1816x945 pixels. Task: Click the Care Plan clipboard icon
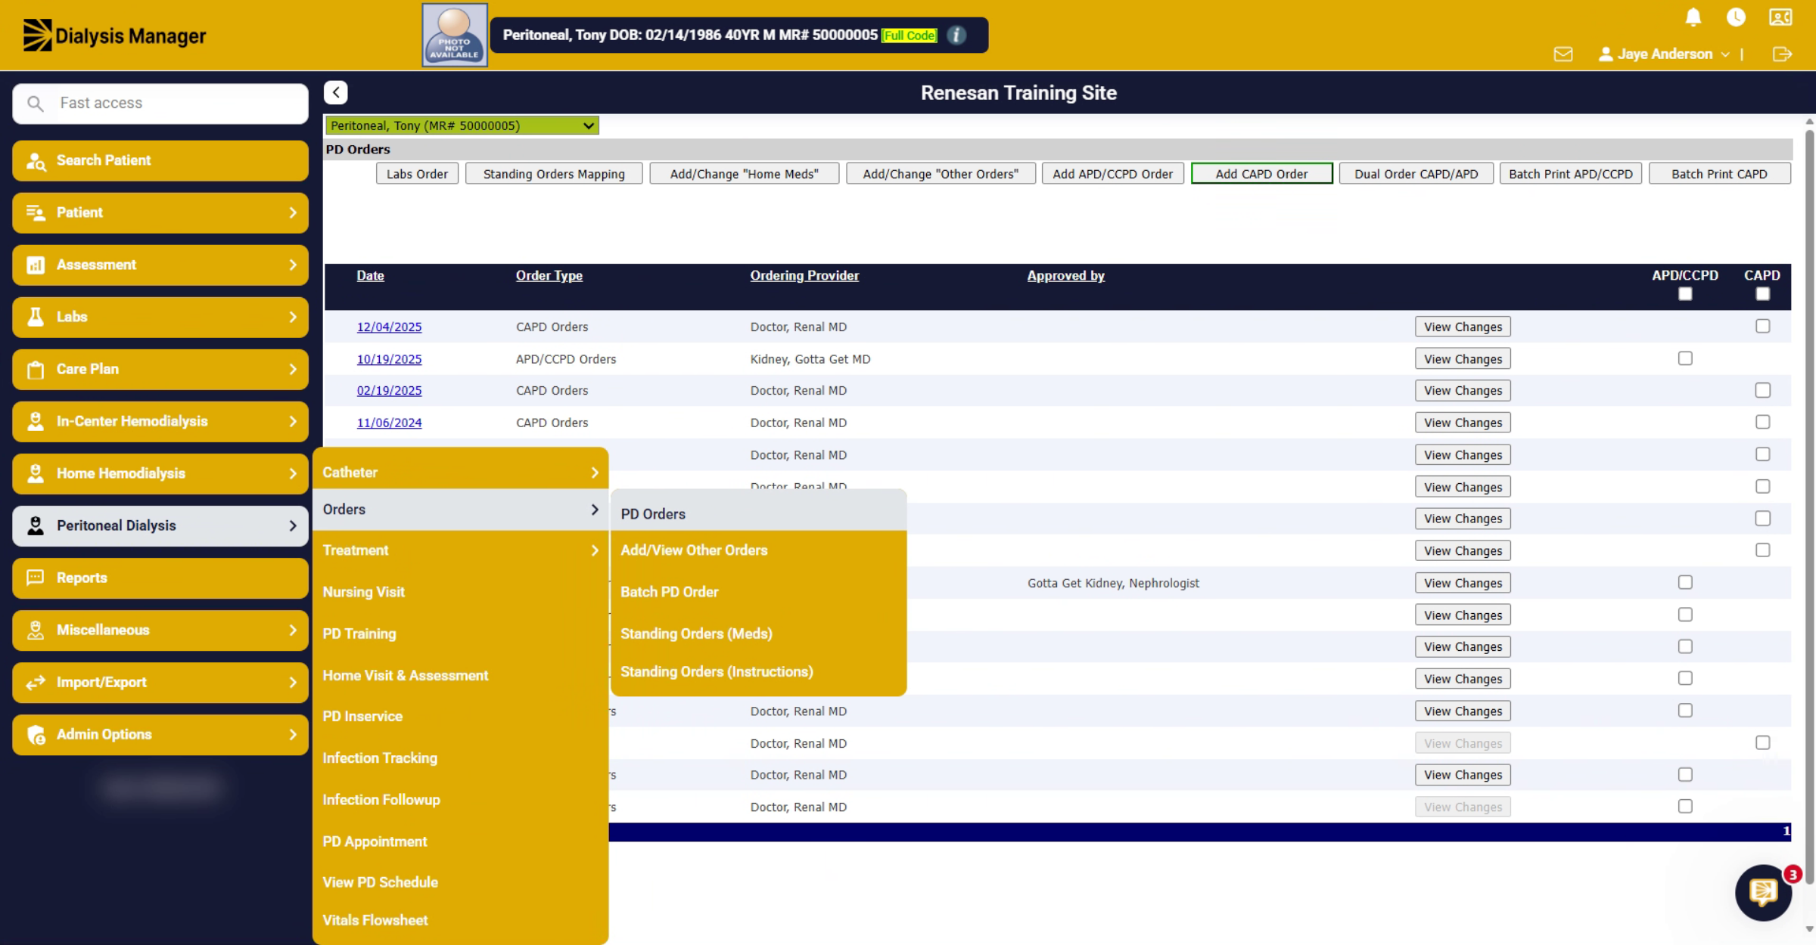(x=36, y=369)
